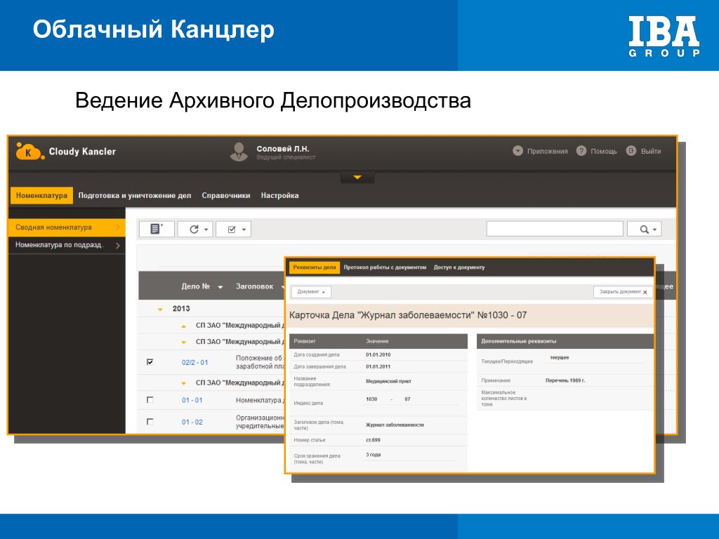
Task: Click the new document toolbar icon
Action: pos(157,229)
